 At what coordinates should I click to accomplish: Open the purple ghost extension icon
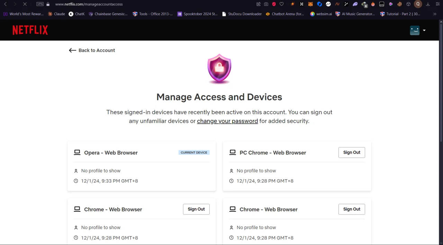click(x=355, y=4)
